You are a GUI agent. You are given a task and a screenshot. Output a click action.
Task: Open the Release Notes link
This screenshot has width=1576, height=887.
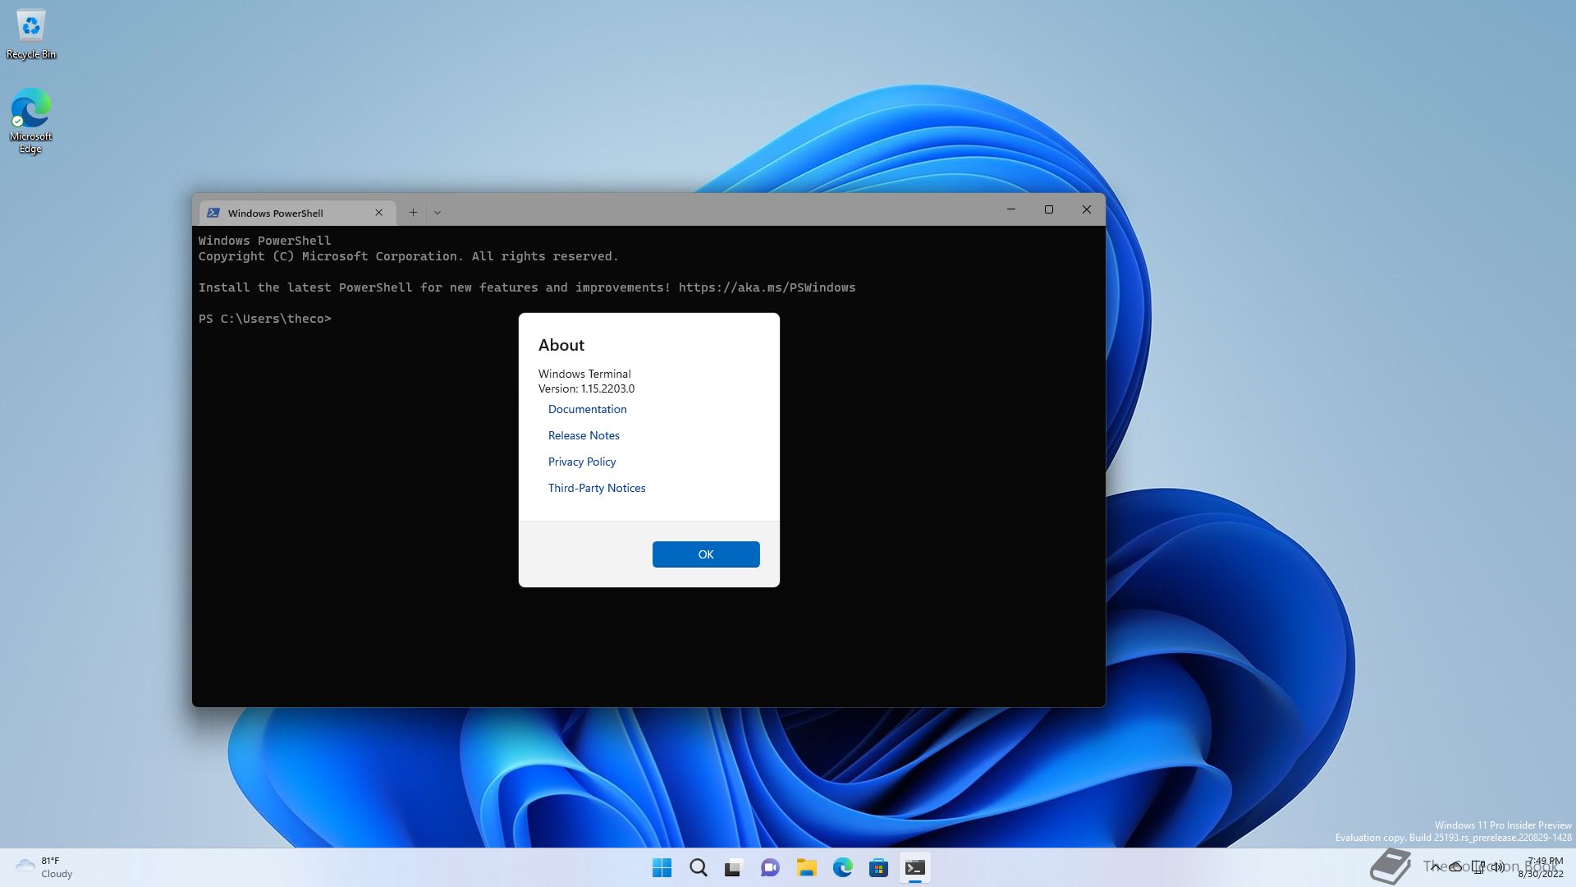(584, 435)
